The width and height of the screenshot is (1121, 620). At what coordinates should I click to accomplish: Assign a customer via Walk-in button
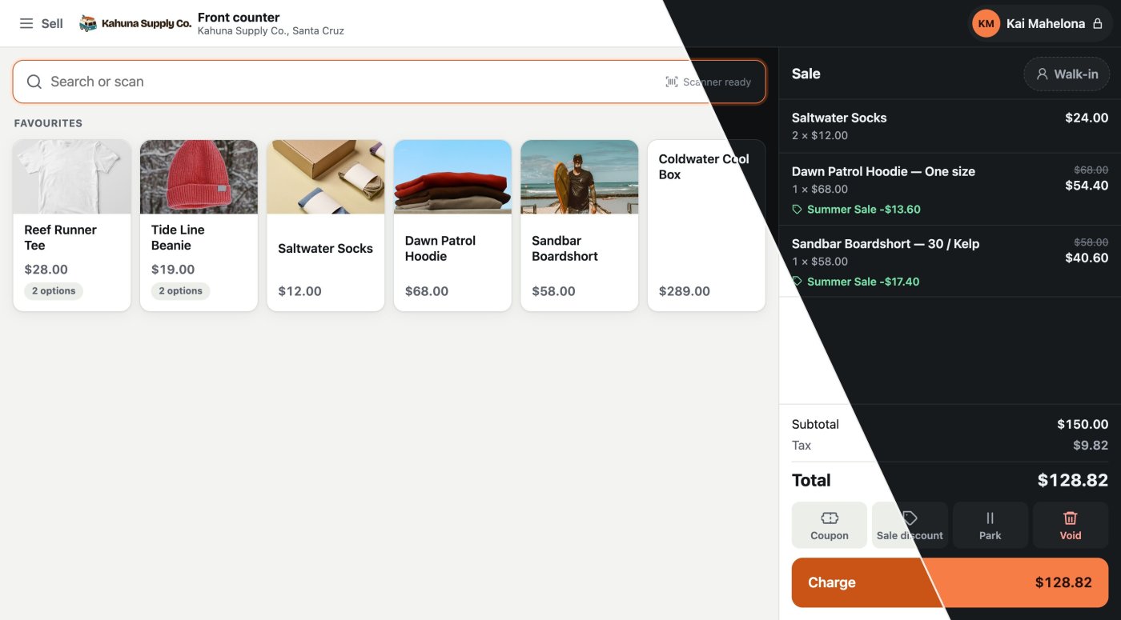click(x=1067, y=74)
